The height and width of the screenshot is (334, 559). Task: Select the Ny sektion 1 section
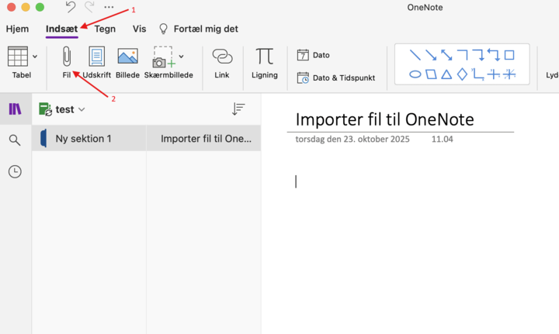83,139
